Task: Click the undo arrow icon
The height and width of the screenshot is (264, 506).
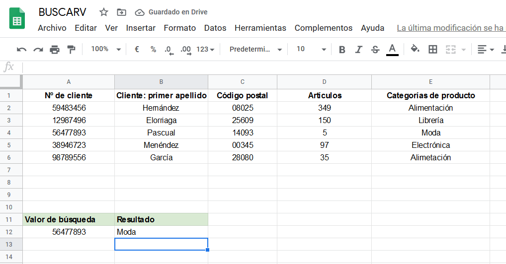Action: point(21,49)
